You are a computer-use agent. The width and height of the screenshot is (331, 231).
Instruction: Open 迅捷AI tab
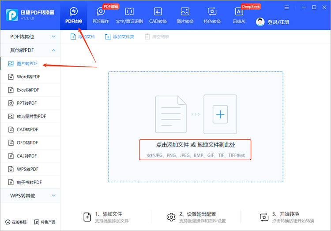tap(239, 15)
